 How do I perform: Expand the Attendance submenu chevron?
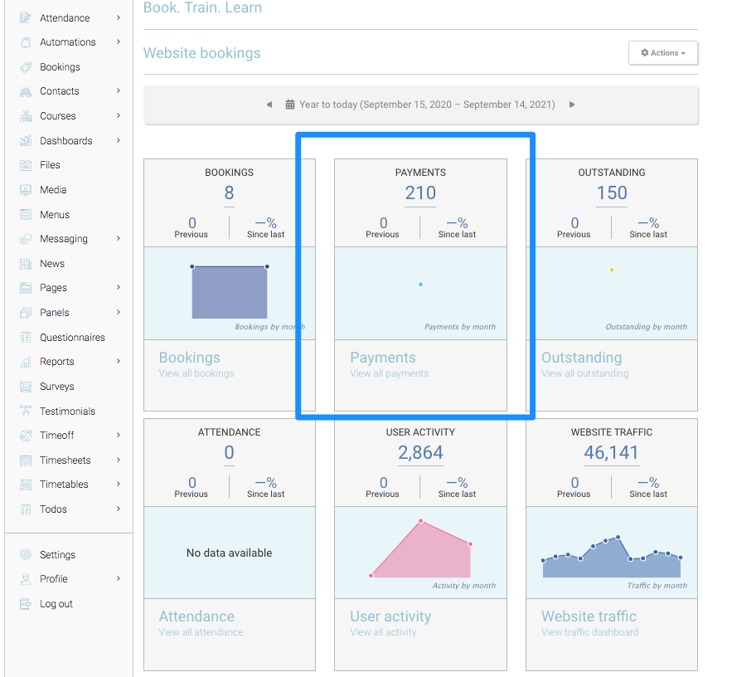(119, 17)
